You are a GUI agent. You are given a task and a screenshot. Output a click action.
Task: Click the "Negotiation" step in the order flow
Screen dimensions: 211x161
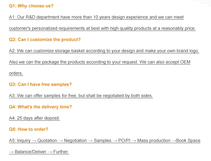coord(75,141)
